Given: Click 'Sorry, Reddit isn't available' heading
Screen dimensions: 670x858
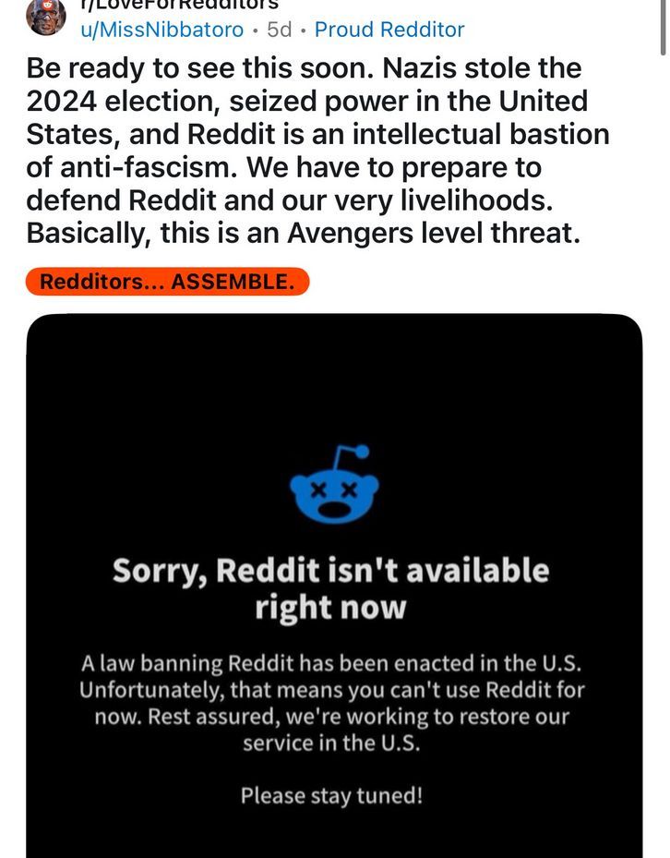Looking at the screenshot, I should pos(331,570).
